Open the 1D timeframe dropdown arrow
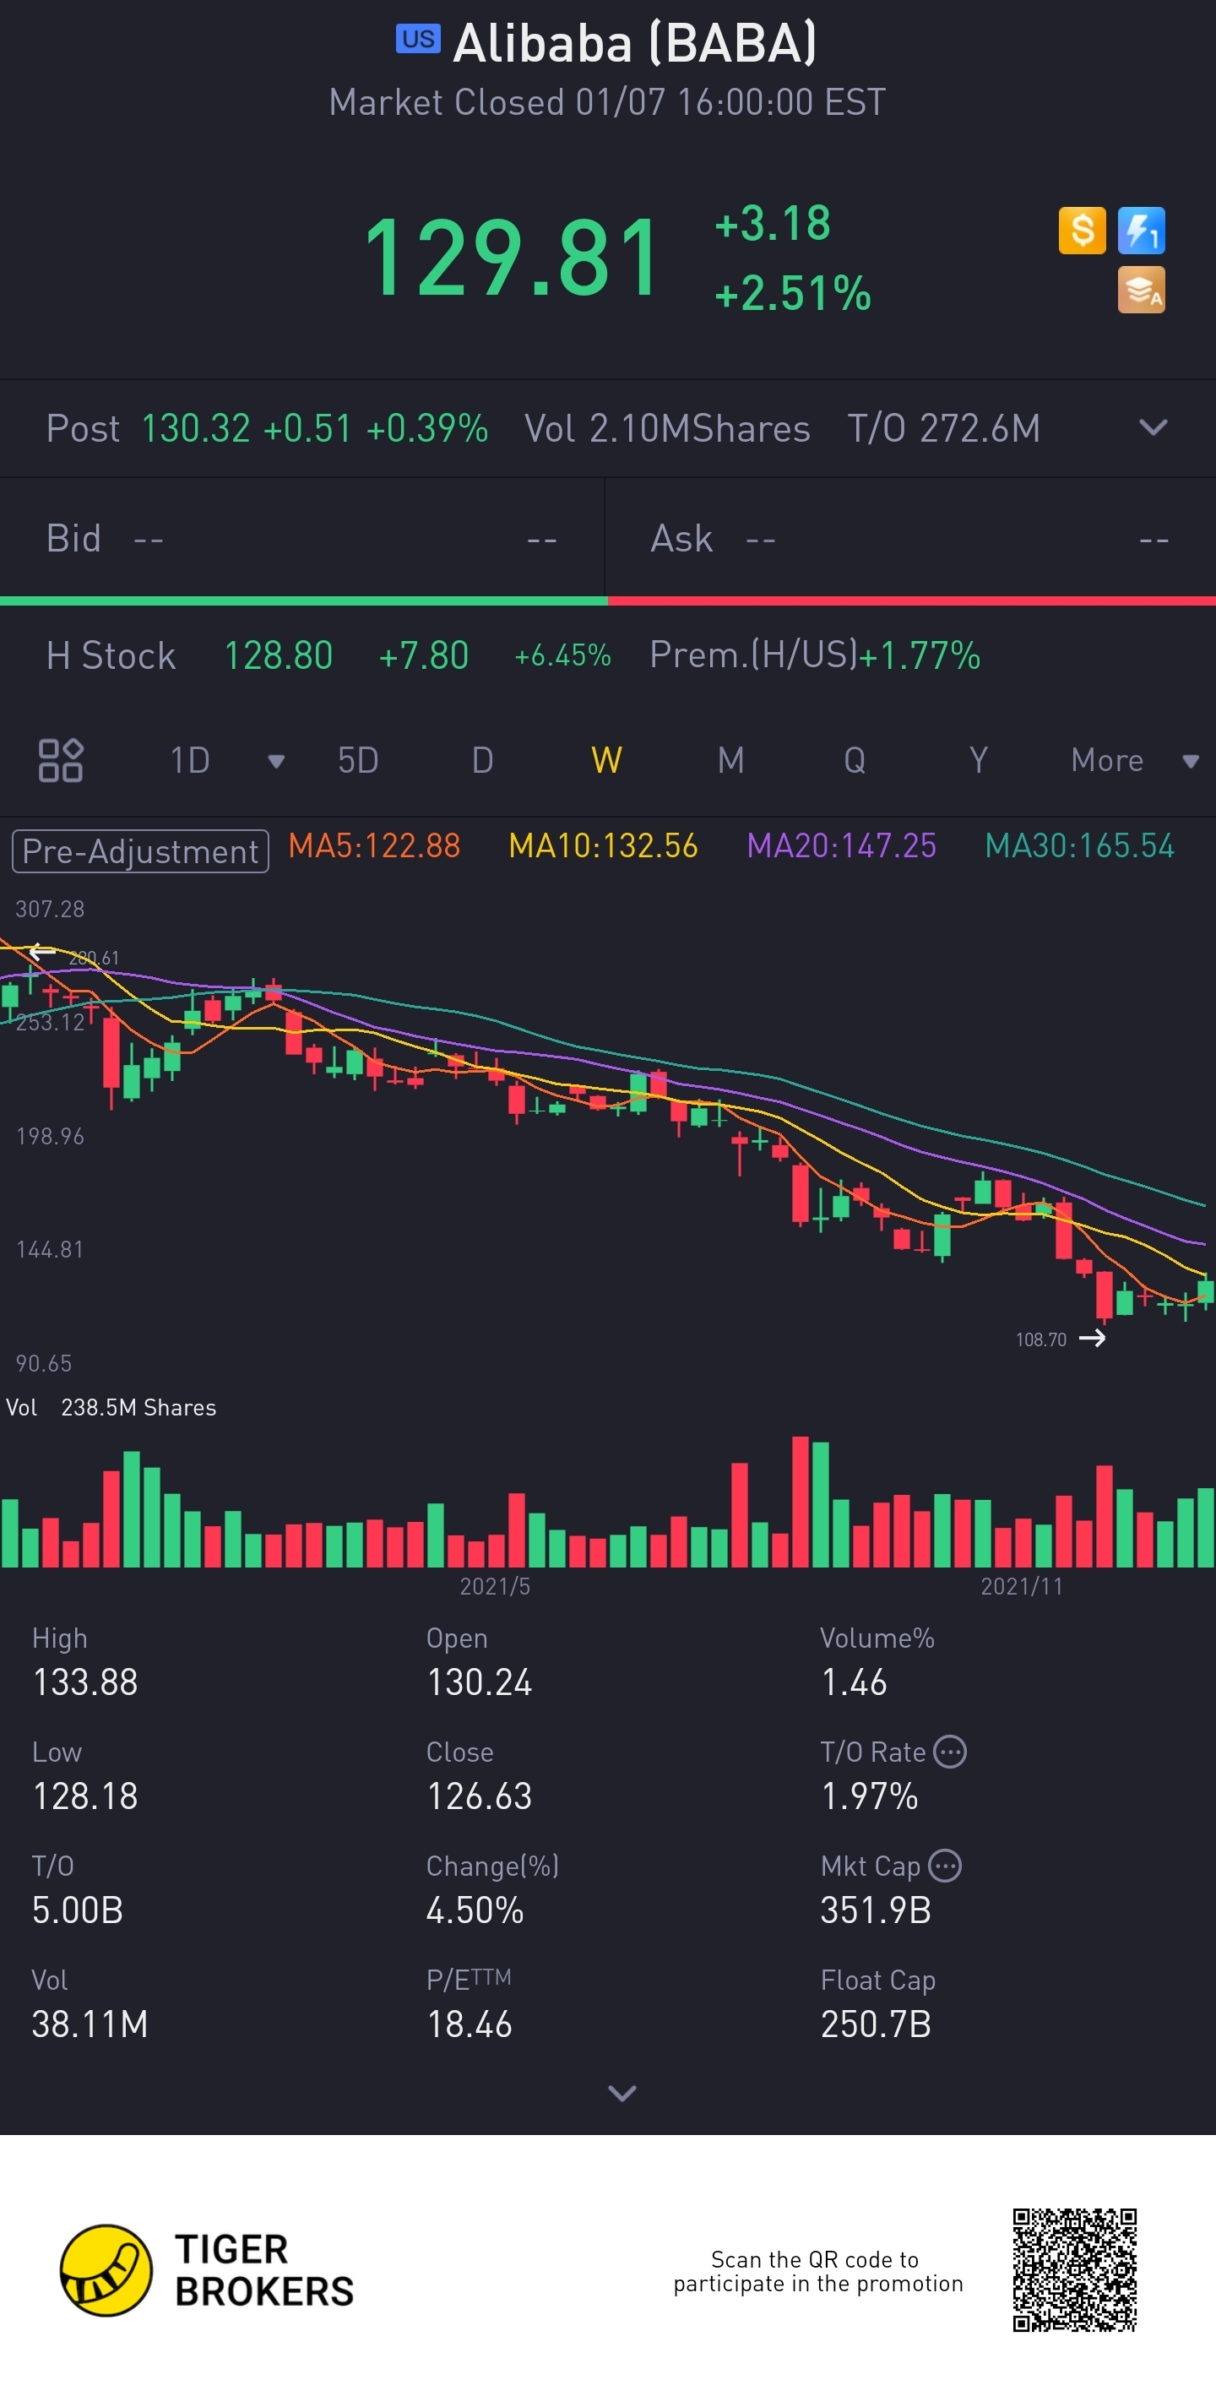The height and width of the screenshot is (2407, 1216). [x=276, y=761]
